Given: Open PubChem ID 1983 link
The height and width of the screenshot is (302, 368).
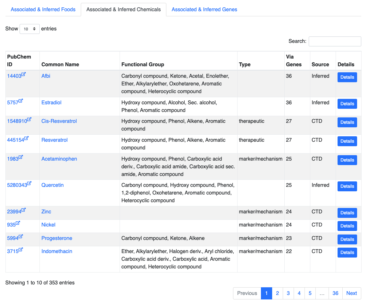Looking at the screenshot, I should 13,159.
